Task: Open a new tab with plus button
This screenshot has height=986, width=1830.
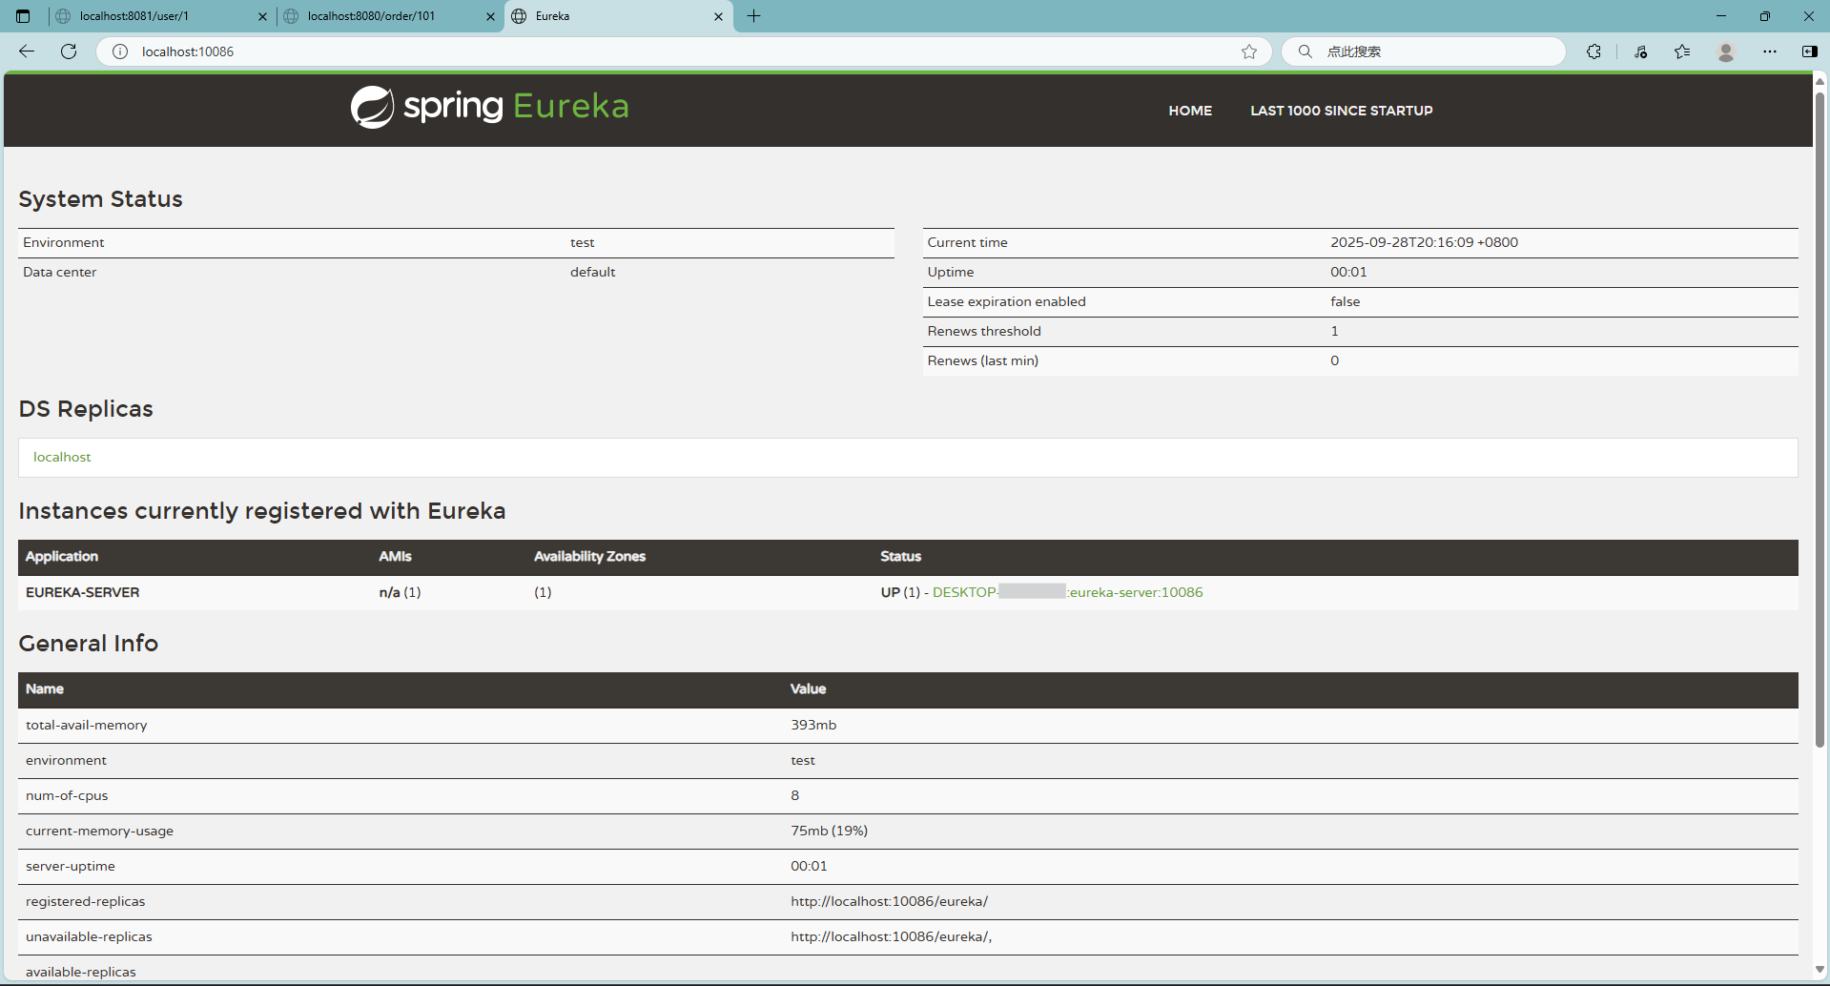Action: click(x=753, y=16)
